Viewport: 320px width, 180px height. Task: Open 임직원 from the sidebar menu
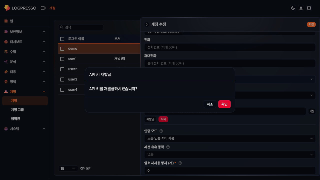point(15,119)
